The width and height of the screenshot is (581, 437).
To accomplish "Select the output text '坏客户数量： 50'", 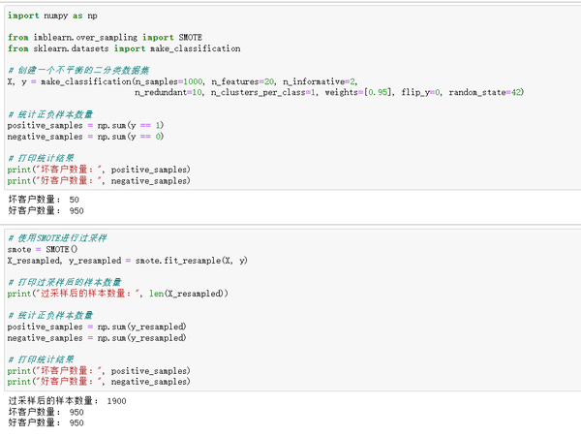I will point(43,200).
